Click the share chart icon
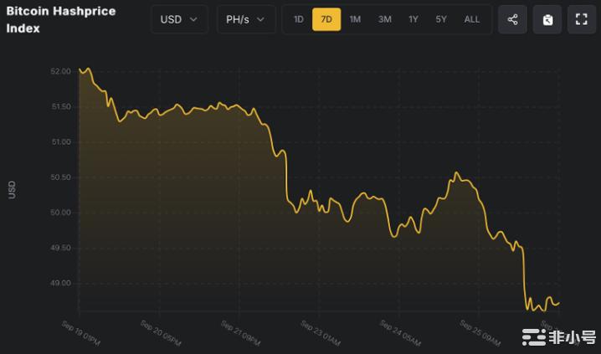Image resolution: width=601 pixels, height=354 pixels. [512, 19]
